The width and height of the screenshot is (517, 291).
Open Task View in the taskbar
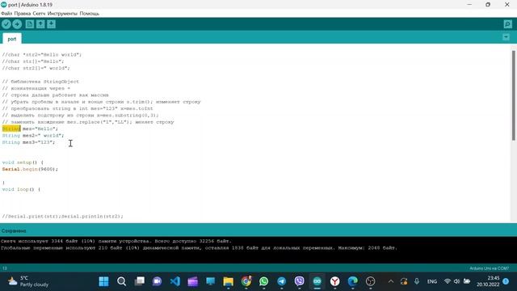click(x=140, y=281)
